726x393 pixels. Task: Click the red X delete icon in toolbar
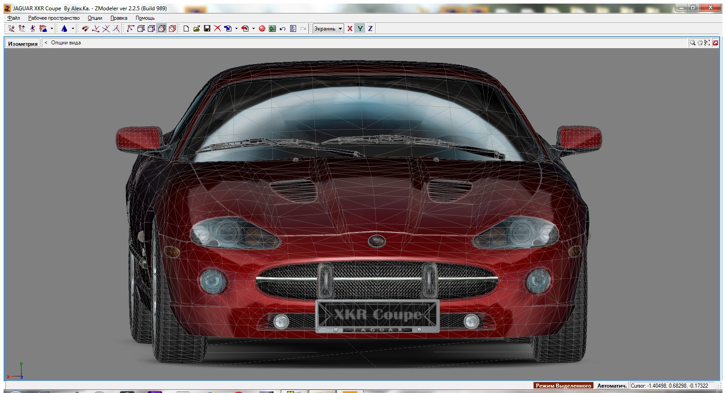(x=217, y=28)
